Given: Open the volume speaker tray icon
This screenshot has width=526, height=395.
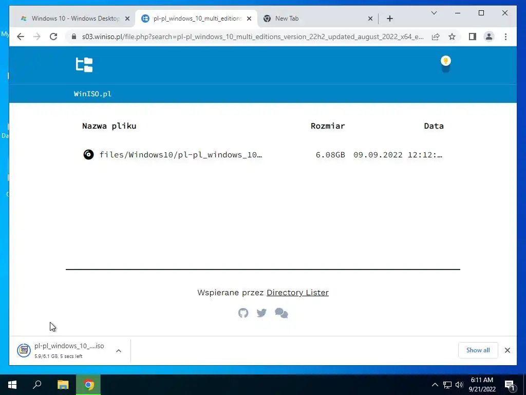Looking at the screenshot, I should pos(460,385).
